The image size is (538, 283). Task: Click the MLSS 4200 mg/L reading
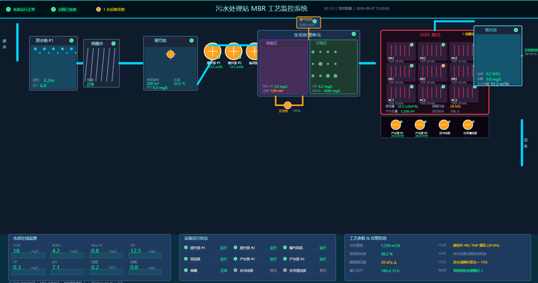[x=327, y=91]
